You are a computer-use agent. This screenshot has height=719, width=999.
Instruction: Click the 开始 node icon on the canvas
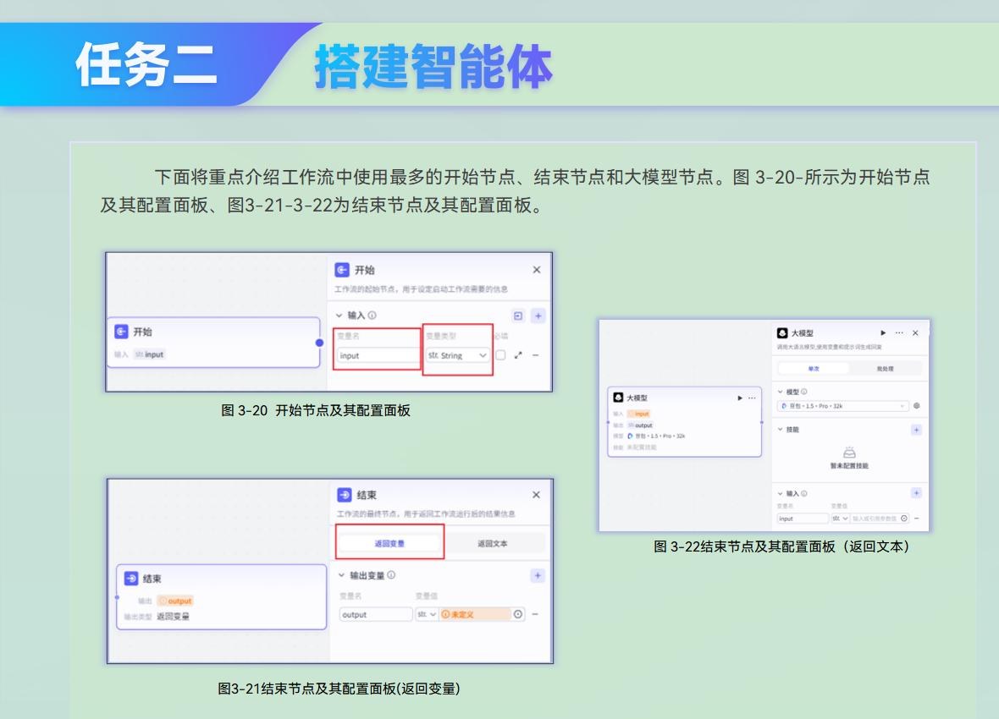point(121,331)
